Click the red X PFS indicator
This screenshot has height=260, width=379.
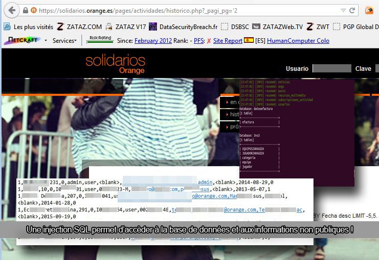tap(209, 41)
